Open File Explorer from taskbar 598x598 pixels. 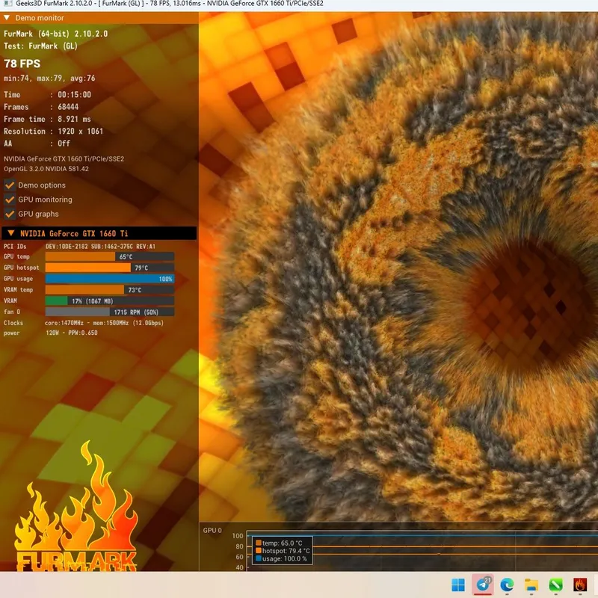click(x=531, y=585)
